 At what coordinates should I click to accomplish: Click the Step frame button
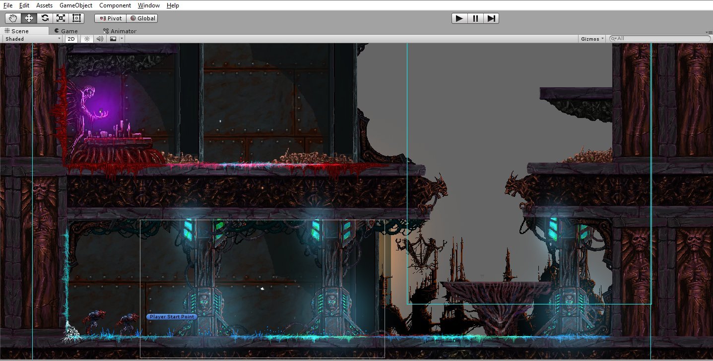pyautogui.click(x=491, y=18)
